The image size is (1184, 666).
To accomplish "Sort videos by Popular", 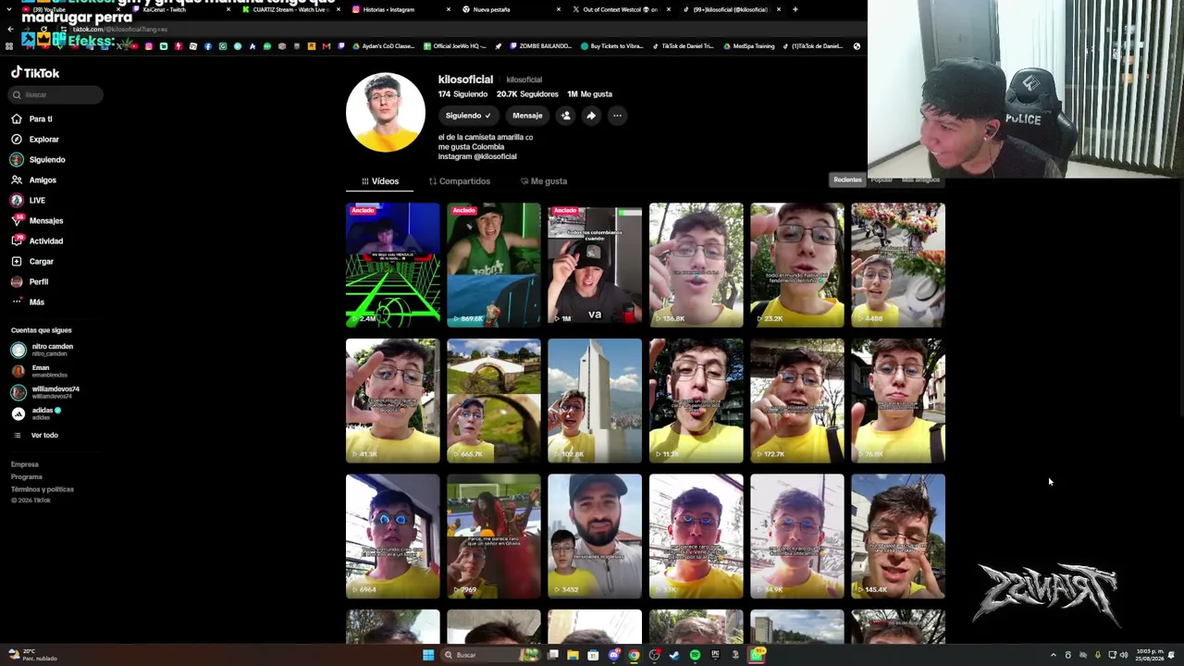I will tap(882, 179).
